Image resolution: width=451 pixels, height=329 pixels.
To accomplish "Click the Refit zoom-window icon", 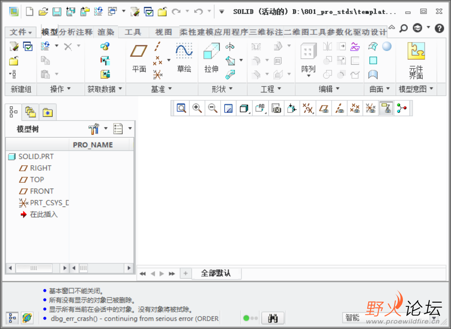I will tap(181, 108).
